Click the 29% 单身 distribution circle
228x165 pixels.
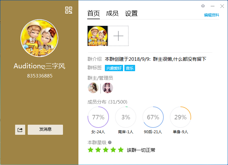[180, 117]
